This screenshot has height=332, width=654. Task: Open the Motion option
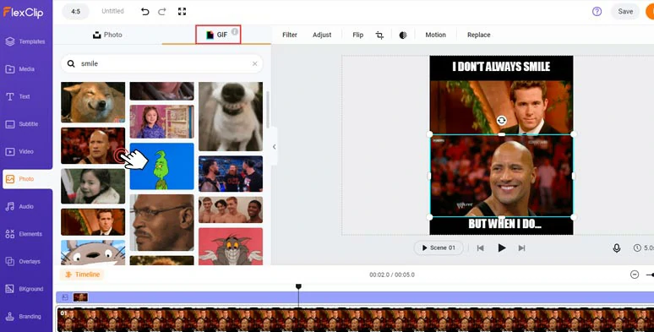(435, 35)
